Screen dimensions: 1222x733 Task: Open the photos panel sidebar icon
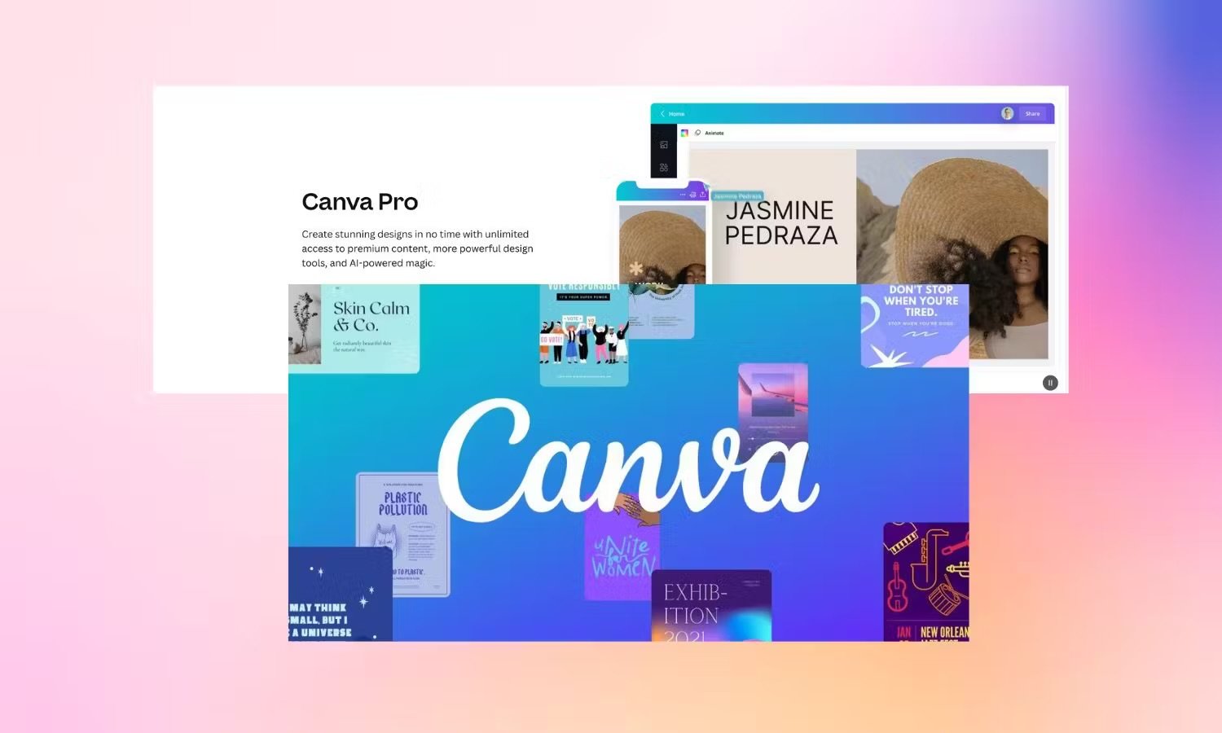pyautogui.click(x=664, y=145)
